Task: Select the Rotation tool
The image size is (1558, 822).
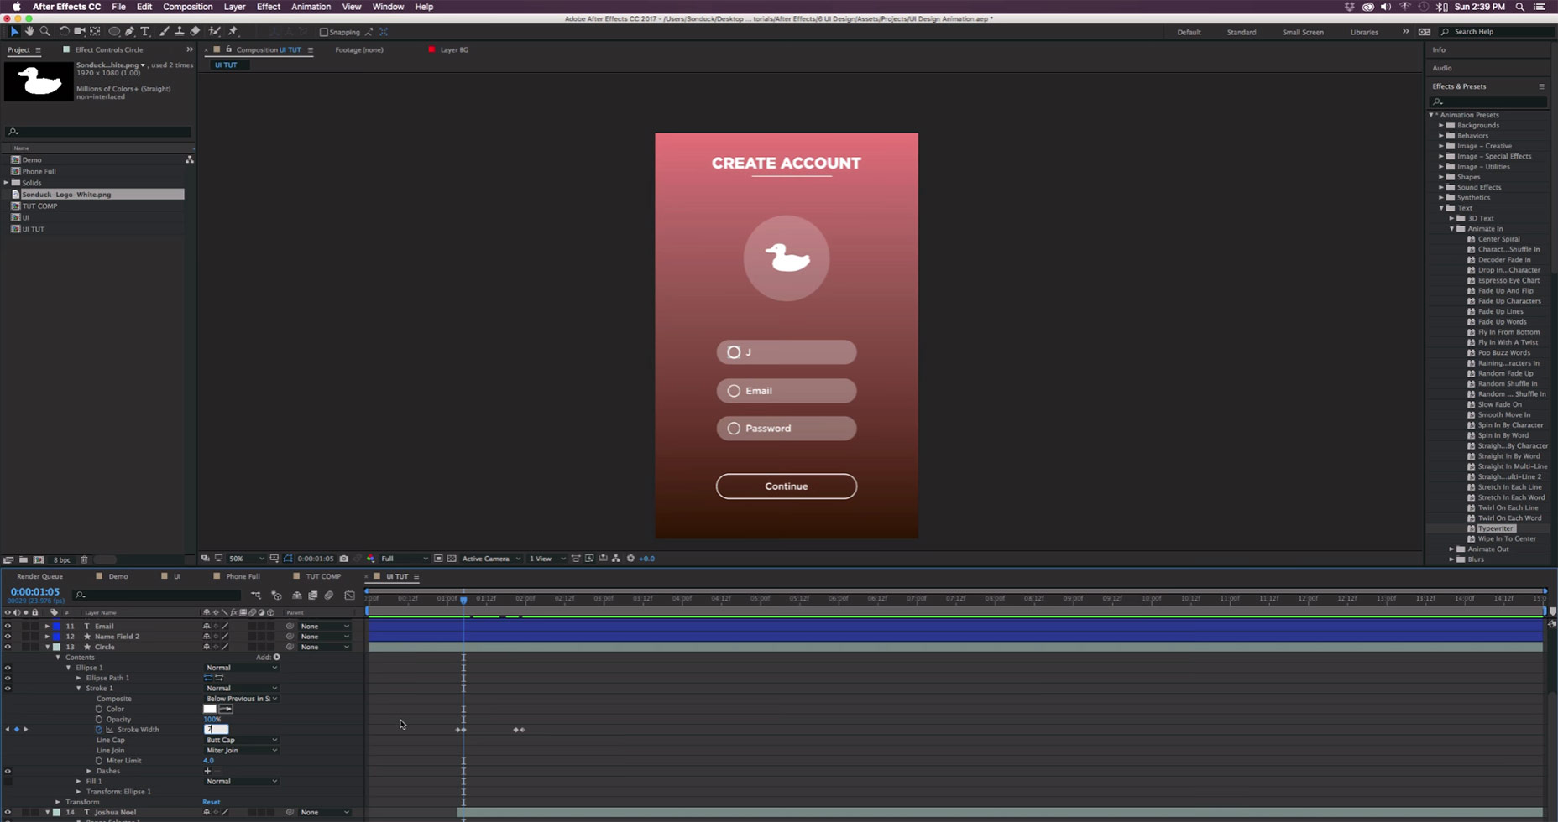Action: pos(64,31)
